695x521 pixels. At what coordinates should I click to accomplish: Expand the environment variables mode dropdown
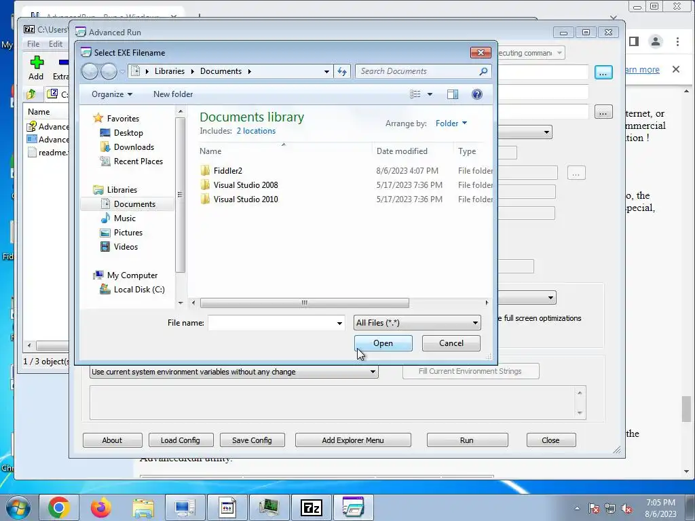tap(373, 372)
